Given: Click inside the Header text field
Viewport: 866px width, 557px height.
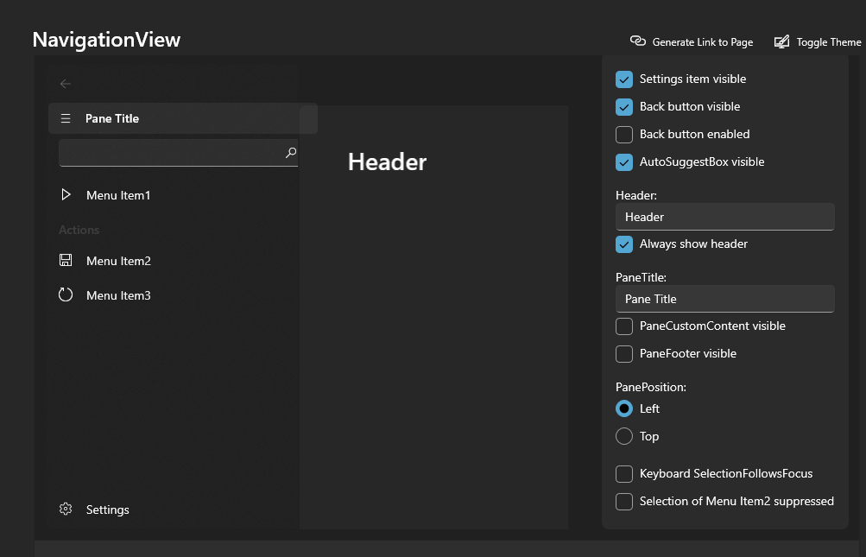Looking at the screenshot, I should [x=725, y=217].
